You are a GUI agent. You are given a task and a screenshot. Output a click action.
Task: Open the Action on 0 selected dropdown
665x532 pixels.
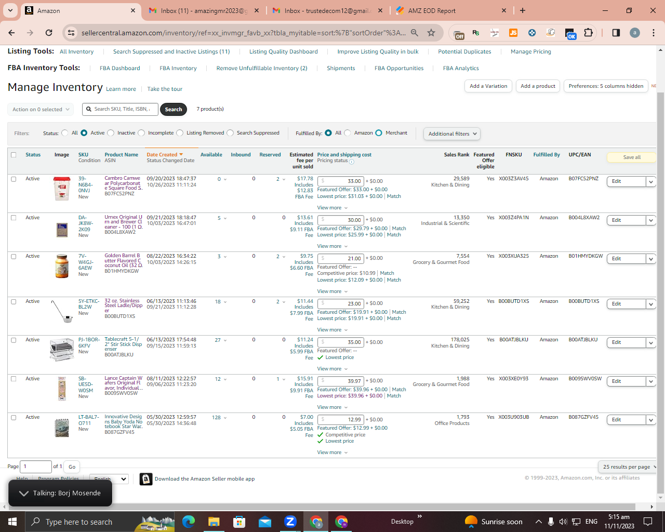tap(40, 110)
